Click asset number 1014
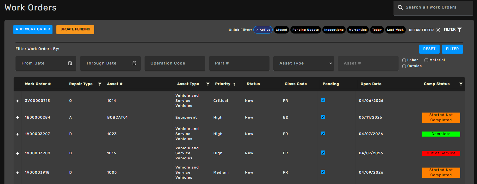Viewport: 477px width, 184px height. [112, 101]
